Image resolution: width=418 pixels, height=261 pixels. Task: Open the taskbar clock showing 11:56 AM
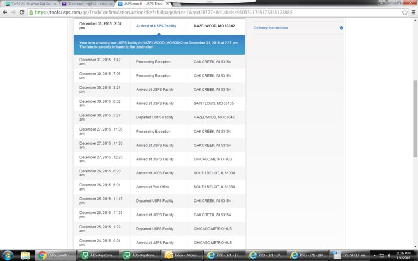click(403, 255)
